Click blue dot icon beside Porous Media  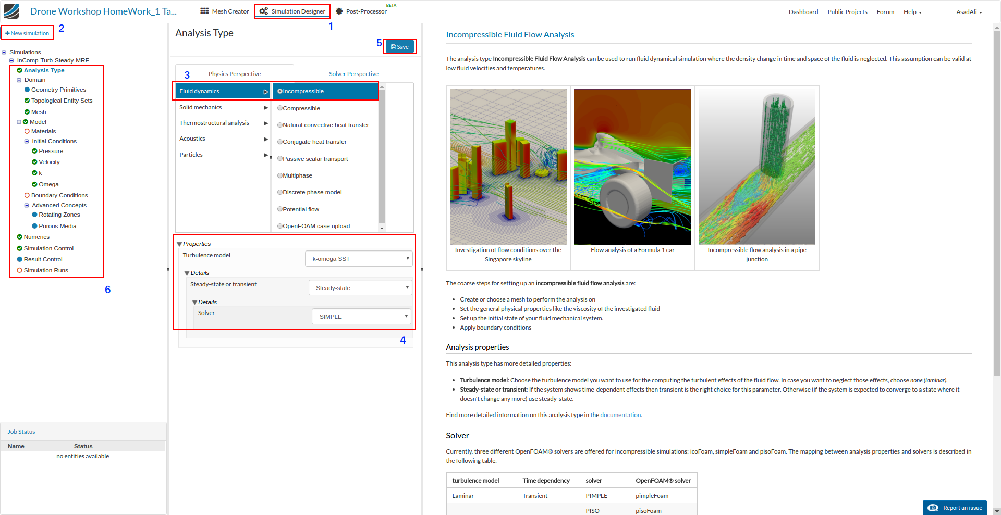34,226
